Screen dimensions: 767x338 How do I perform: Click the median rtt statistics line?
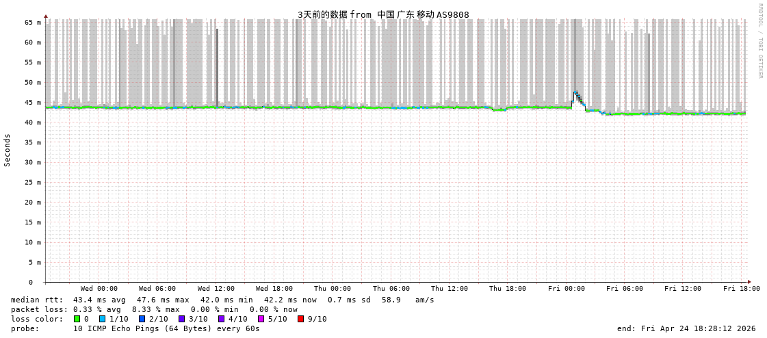(222, 300)
